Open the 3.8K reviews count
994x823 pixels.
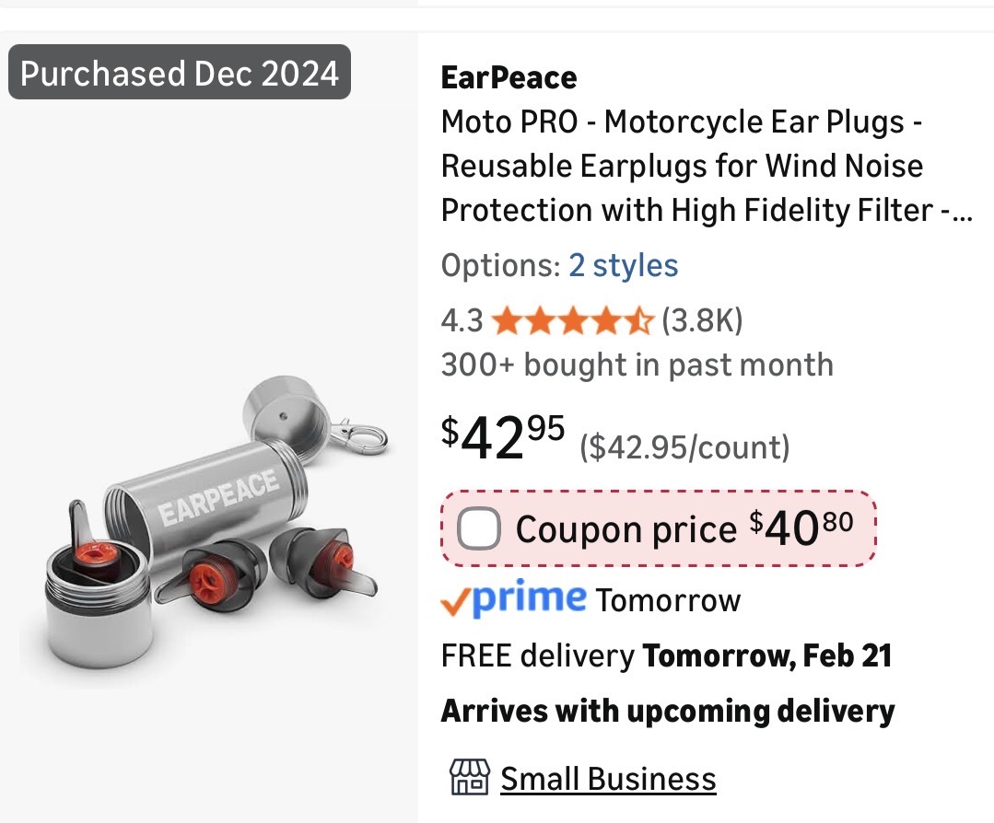702,320
